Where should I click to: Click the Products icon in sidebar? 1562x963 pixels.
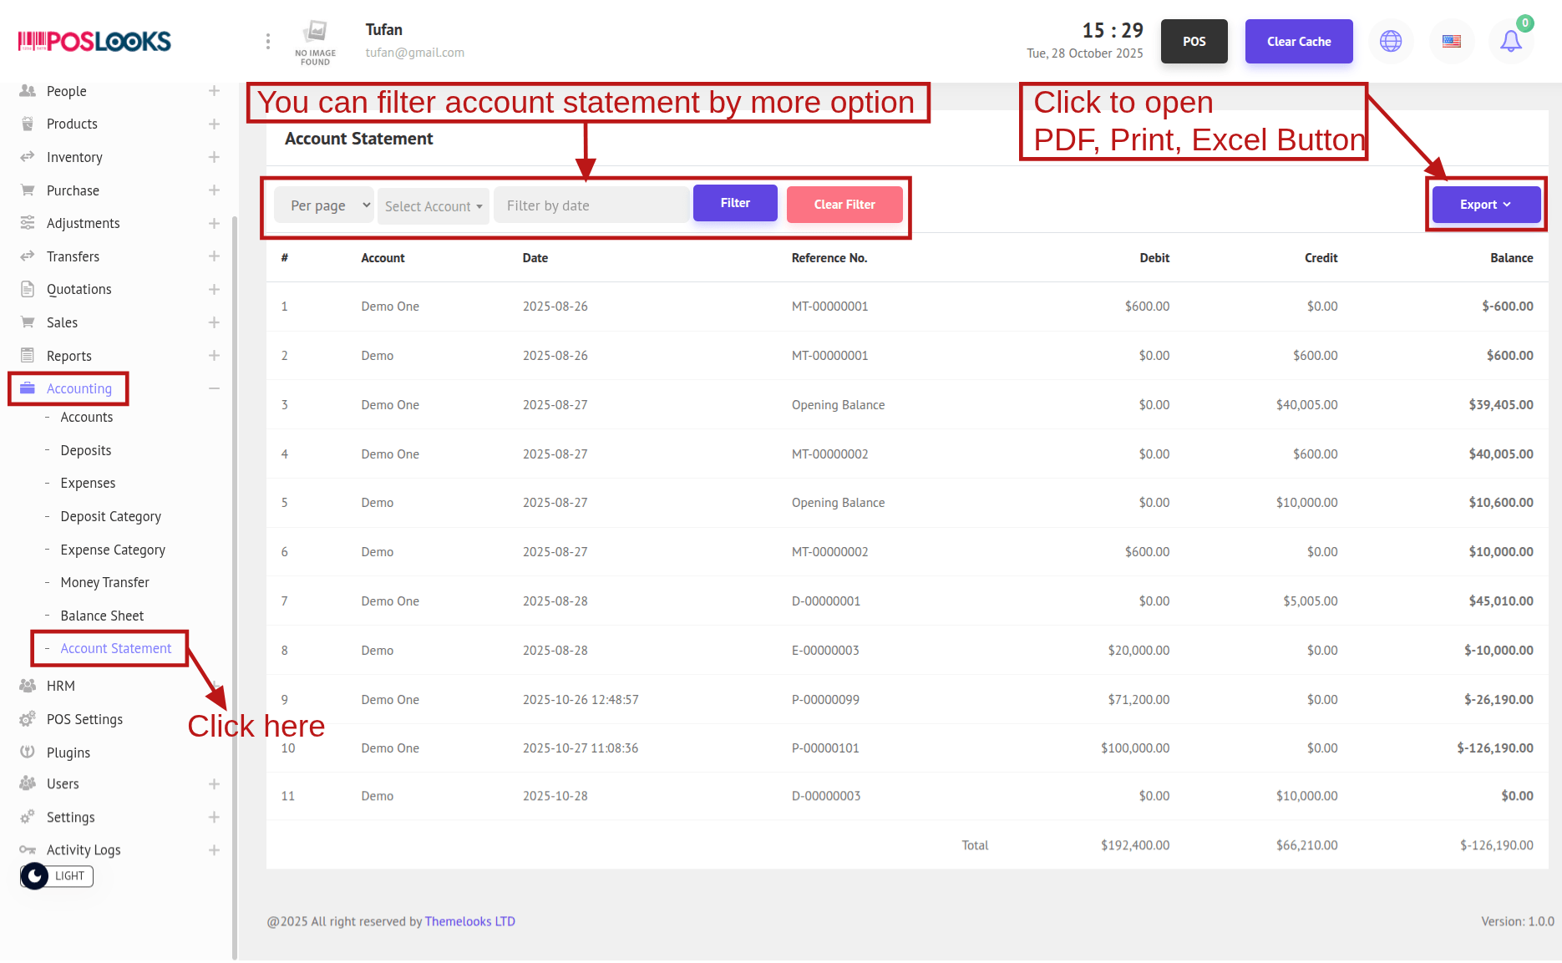(x=28, y=124)
